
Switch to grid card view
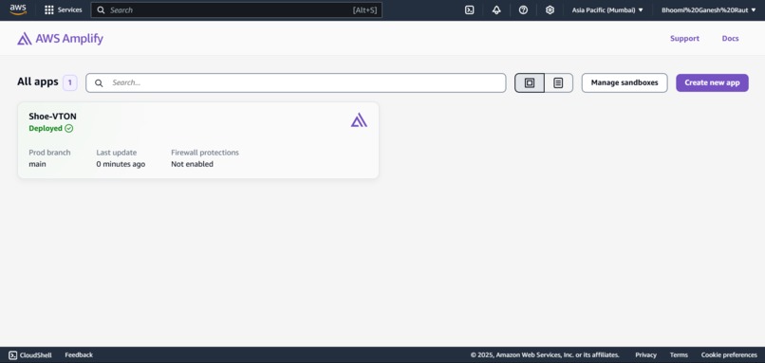(x=530, y=82)
